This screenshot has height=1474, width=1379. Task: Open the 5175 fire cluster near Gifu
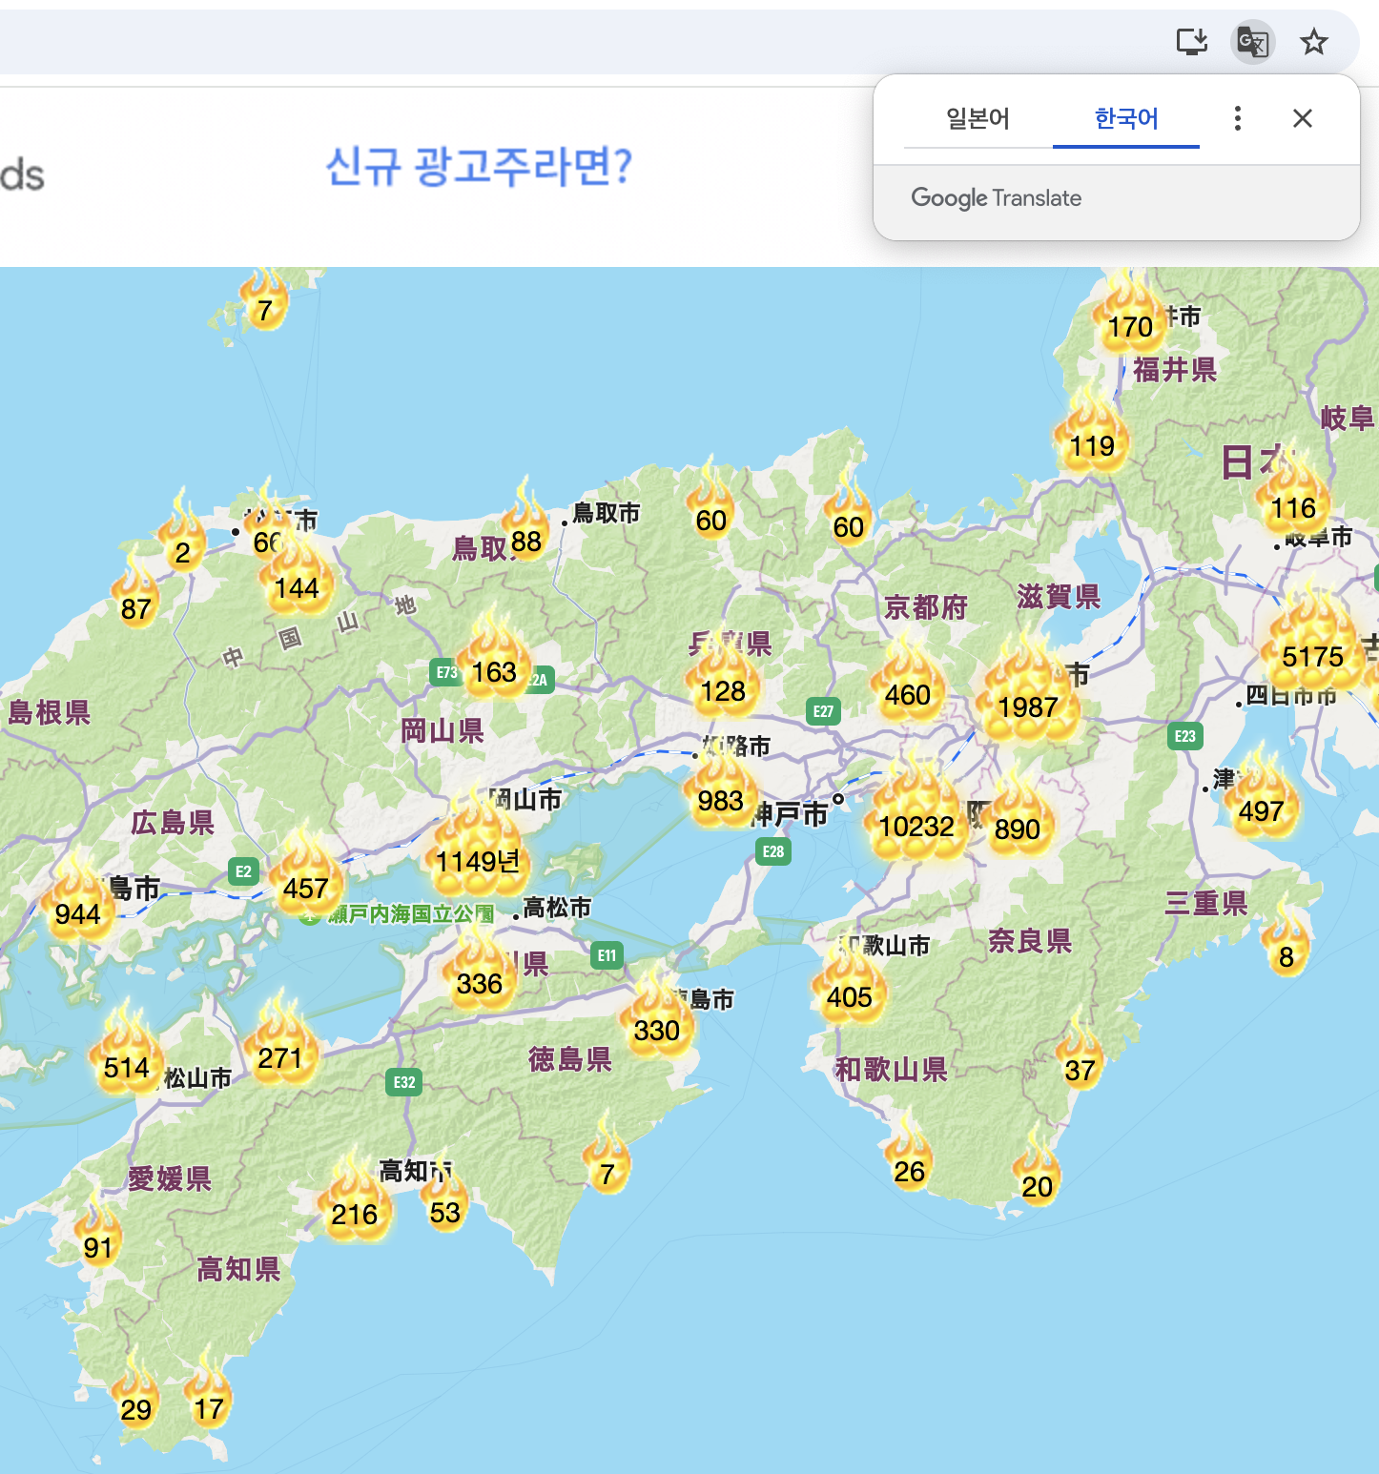pos(1313,655)
